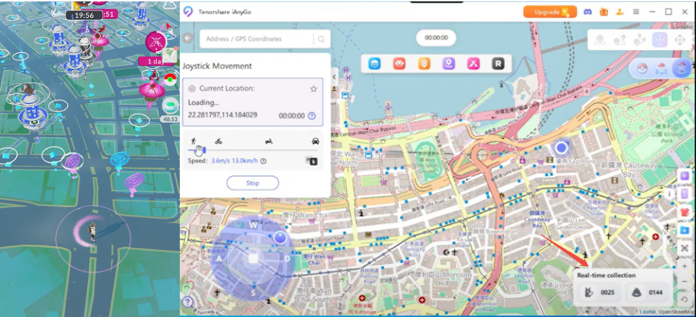Viewport: 696px width, 317px height.
Task: Open the Discord community icon
Action: point(588,12)
